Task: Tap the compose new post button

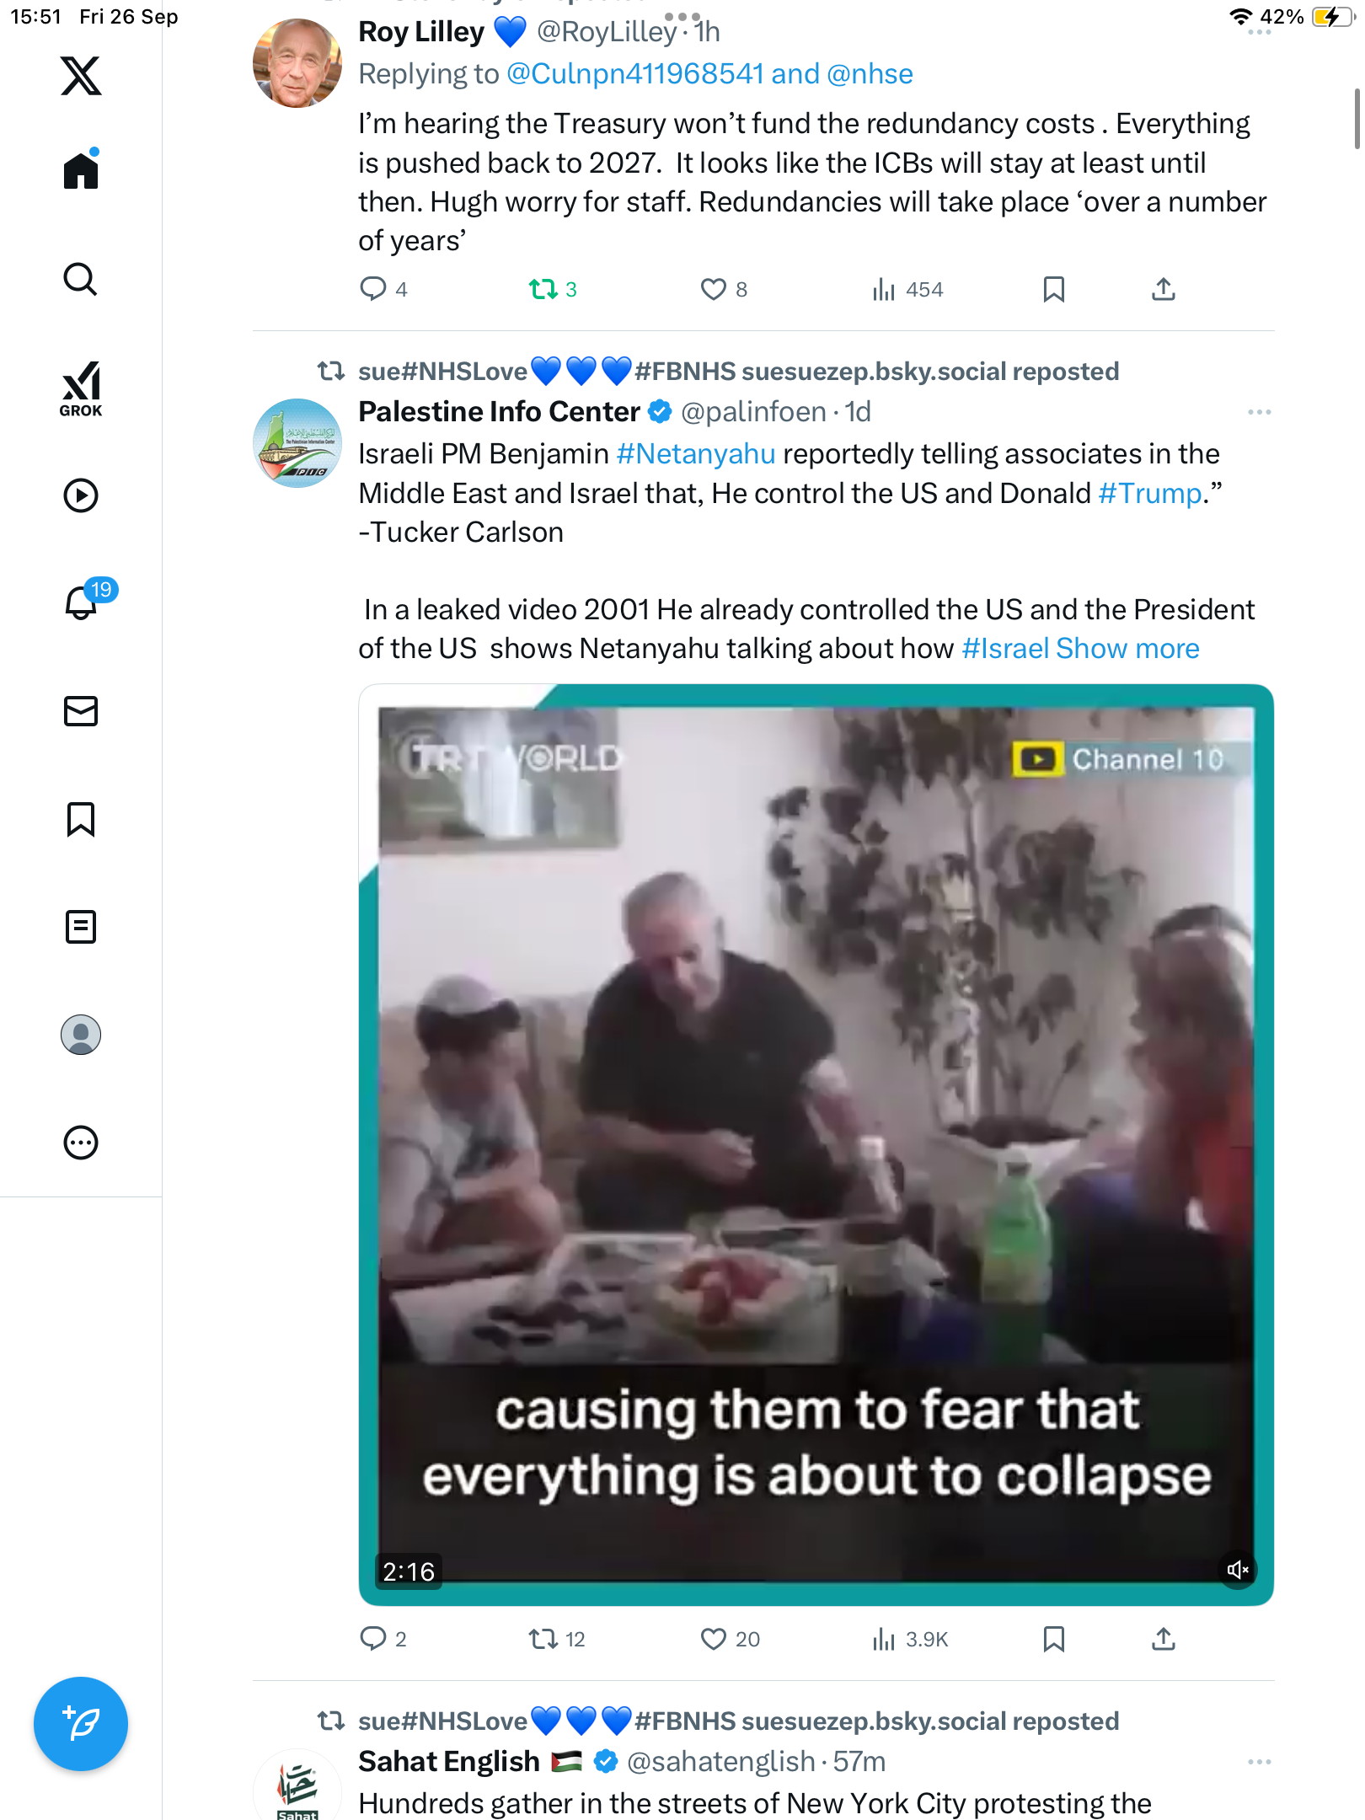Action: tap(81, 1724)
